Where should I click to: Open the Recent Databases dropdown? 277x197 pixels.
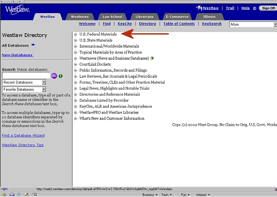(24, 82)
